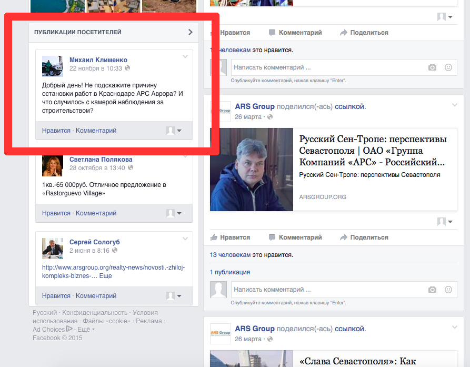Click the Ad Choices icon in footer

[x=69, y=329]
